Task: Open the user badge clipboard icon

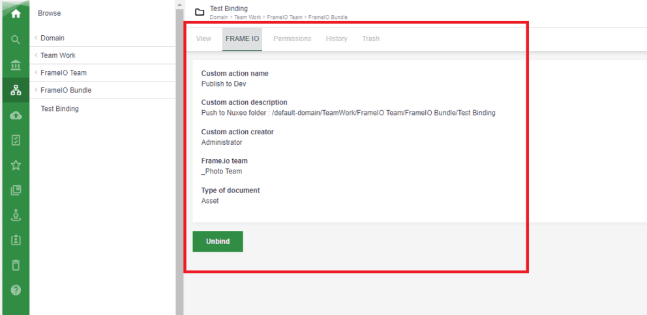Action: click(x=16, y=240)
